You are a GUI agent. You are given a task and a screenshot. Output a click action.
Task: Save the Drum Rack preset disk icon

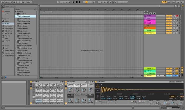coord(63,82)
